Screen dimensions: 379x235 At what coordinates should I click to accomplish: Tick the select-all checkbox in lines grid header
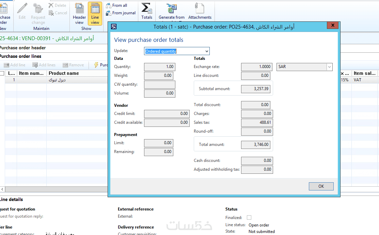2,73
